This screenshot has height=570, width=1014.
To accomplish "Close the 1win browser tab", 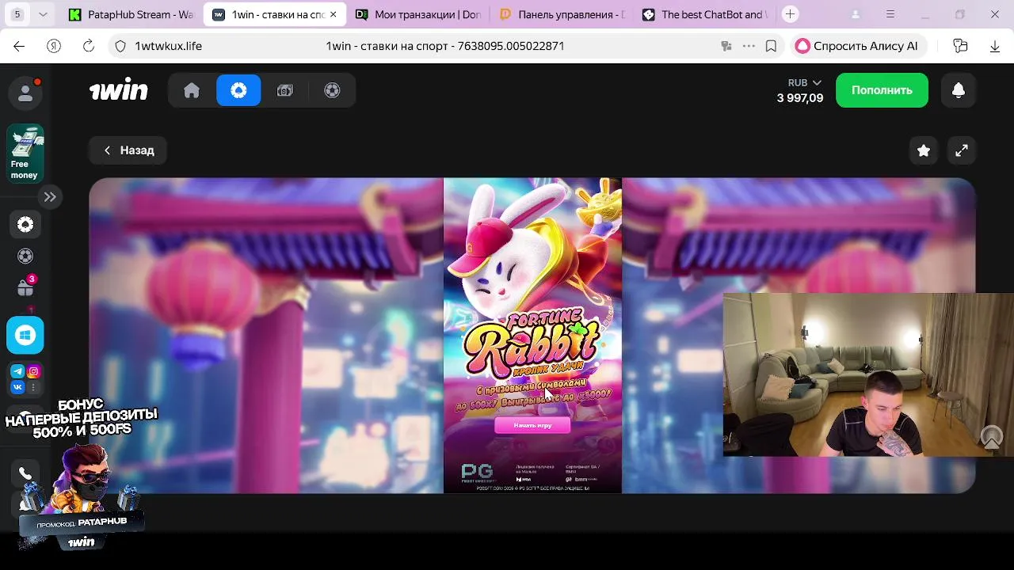I will click(x=333, y=14).
